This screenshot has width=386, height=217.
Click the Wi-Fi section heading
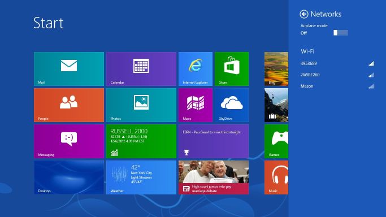[307, 51]
